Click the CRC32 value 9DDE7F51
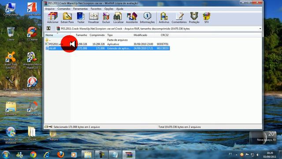This screenshot has height=159, width=282. point(163,44)
